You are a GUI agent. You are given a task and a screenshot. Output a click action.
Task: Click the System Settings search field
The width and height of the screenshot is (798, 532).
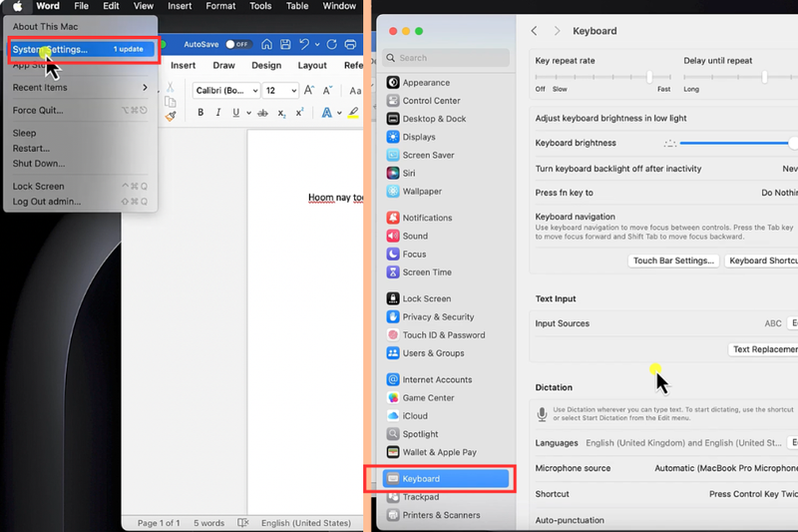pyautogui.click(x=446, y=58)
